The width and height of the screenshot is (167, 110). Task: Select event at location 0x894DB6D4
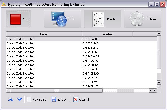tap(81, 65)
